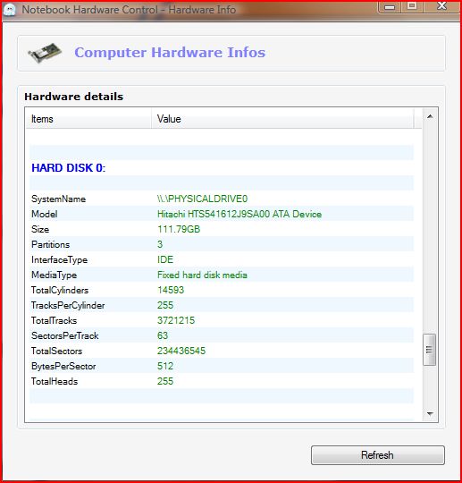Click the \\.\PHYSICALDRIVE0 value
Screen dimensions: 462x483
tap(202, 199)
